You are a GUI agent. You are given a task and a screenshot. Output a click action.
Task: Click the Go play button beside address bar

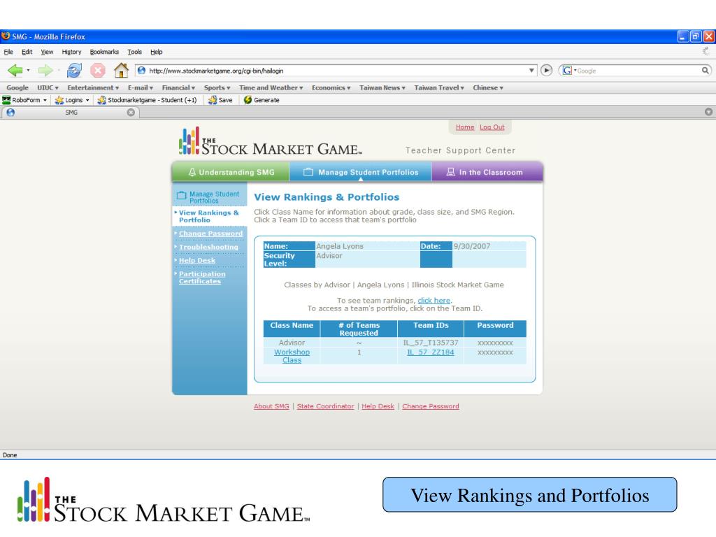tap(546, 71)
